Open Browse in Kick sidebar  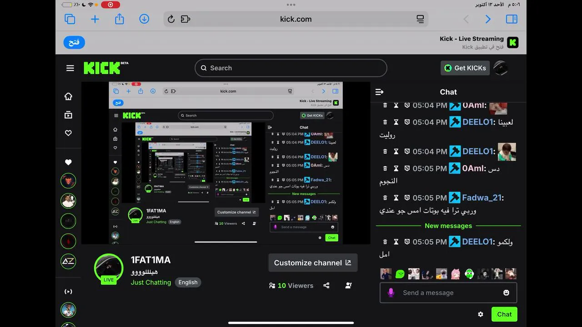68,115
